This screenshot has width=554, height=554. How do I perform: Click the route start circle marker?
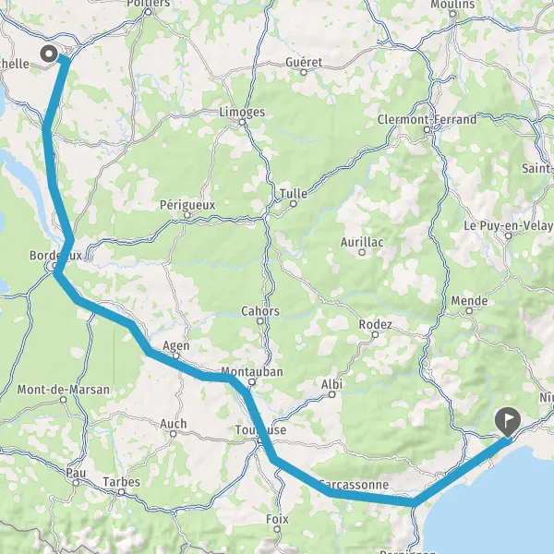tap(49, 54)
